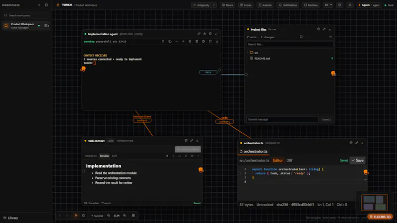Open the Library
Screen dimensions: 397x223
coord(10,218)
